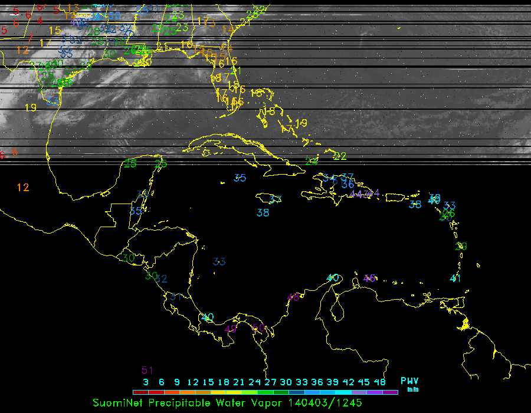Viewport: 531px width, 413px height.
Task: Click the purple 50 value in Panama
Action: pos(258,328)
